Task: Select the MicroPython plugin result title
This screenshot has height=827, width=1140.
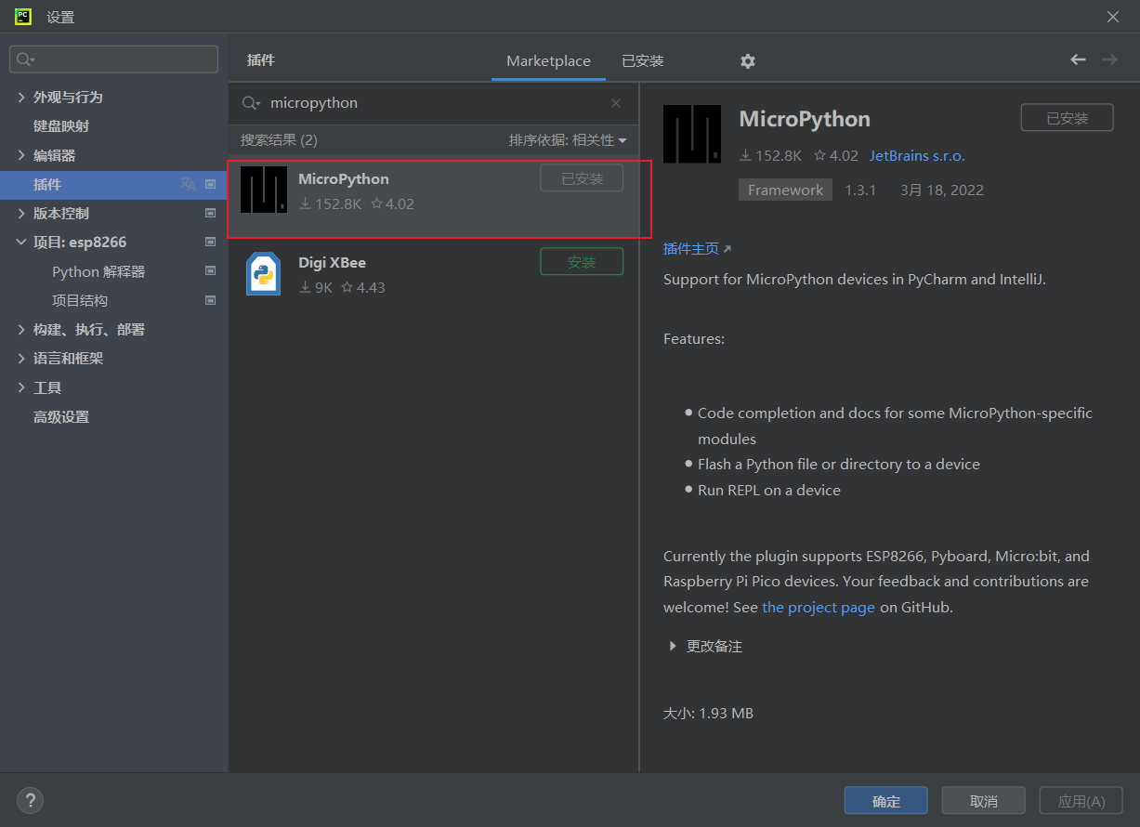Action: coord(344,178)
